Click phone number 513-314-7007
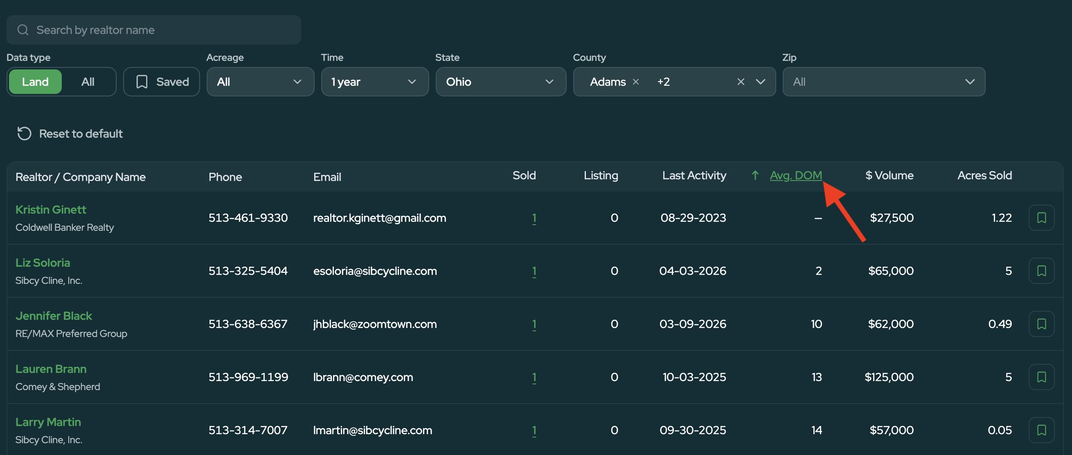 tap(248, 430)
